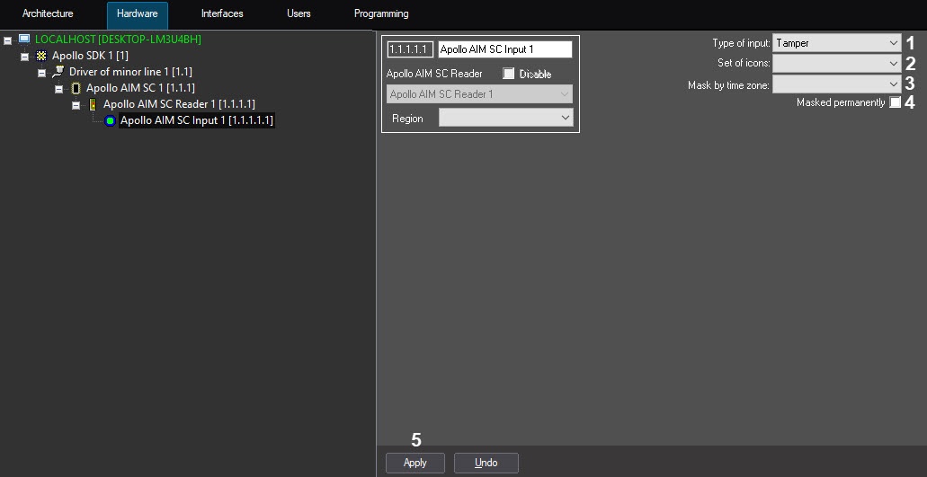Select Apollo AIM SC 1 [1.1.1] item
This screenshot has width=927, height=477.
[x=140, y=89]
